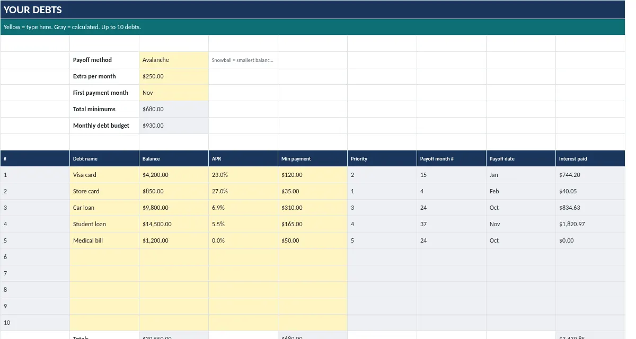This screenshot has width=636, height=339.
Task: Select the 'Snowball = smallest balanc...' note cell
Action: click(243, 60)
